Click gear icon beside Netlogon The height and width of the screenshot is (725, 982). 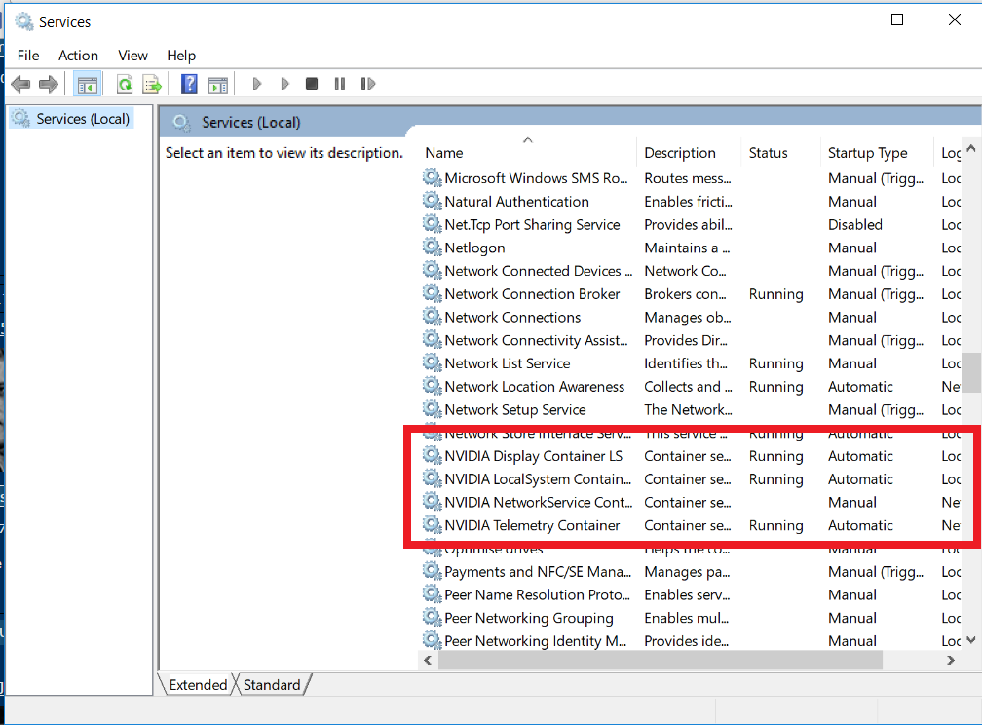point(432,247)
